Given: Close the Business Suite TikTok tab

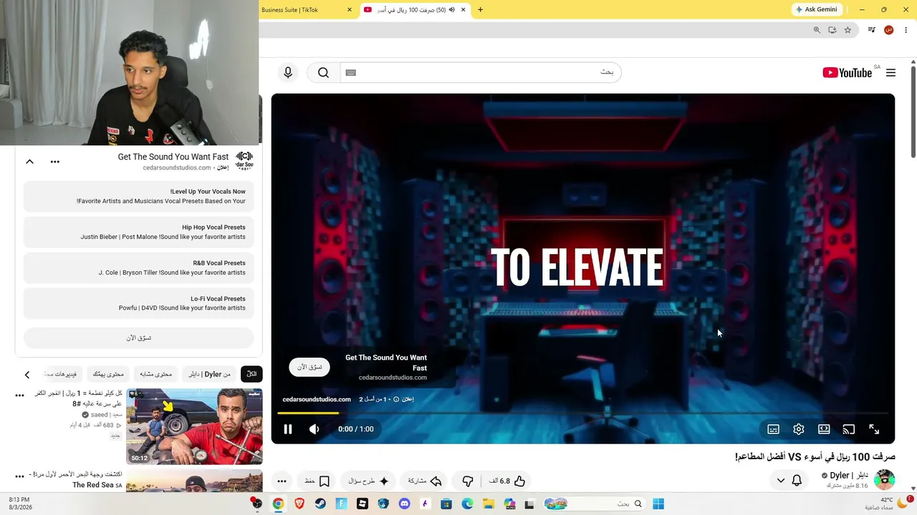Looking at the screenshot, I should tap(350, 10).
